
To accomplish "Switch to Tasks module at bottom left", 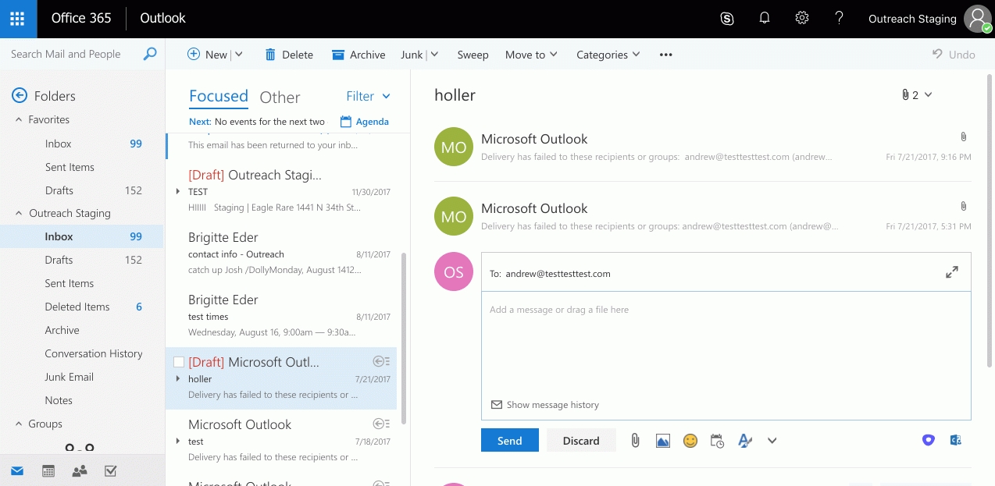I will [110, 470].
